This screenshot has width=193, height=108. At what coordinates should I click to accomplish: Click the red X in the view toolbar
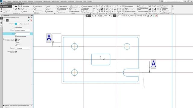(x=156, y=16)
